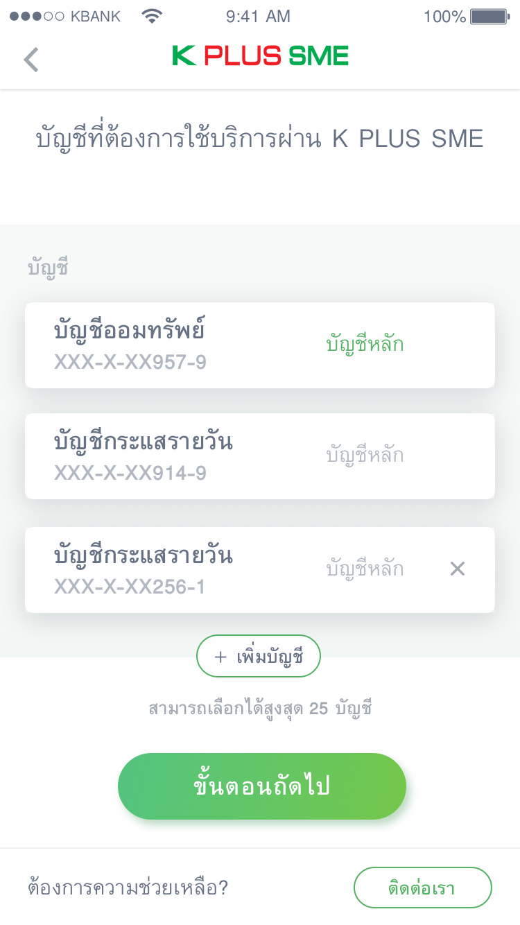Tap the battery icon in status bar
This screenshot has width=520, height=925.
click(x=489, y=17)
